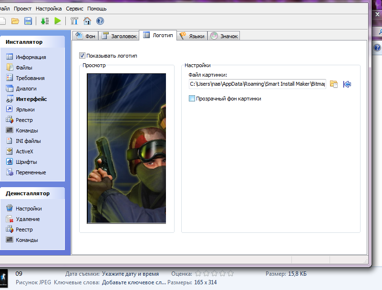The image size is (382, 290).
Task: Open the settings tools icon in toolbar
Action: pyautogui.click(x=74, y=21)
